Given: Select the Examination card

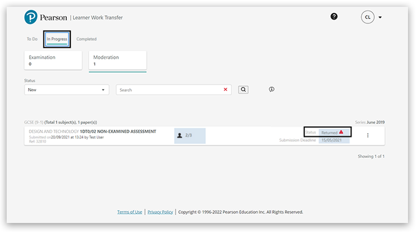Looking at the screenshot, I should point(53,61).
